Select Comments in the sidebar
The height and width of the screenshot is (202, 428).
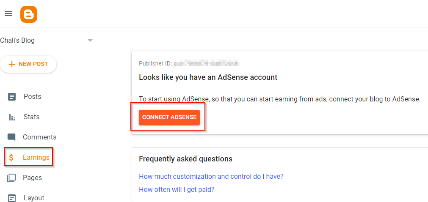[39, 137]
